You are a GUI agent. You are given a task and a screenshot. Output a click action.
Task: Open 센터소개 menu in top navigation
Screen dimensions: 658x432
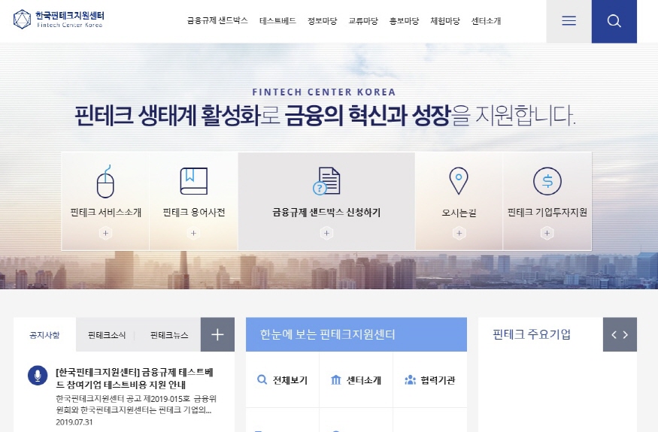pos(487,20)
